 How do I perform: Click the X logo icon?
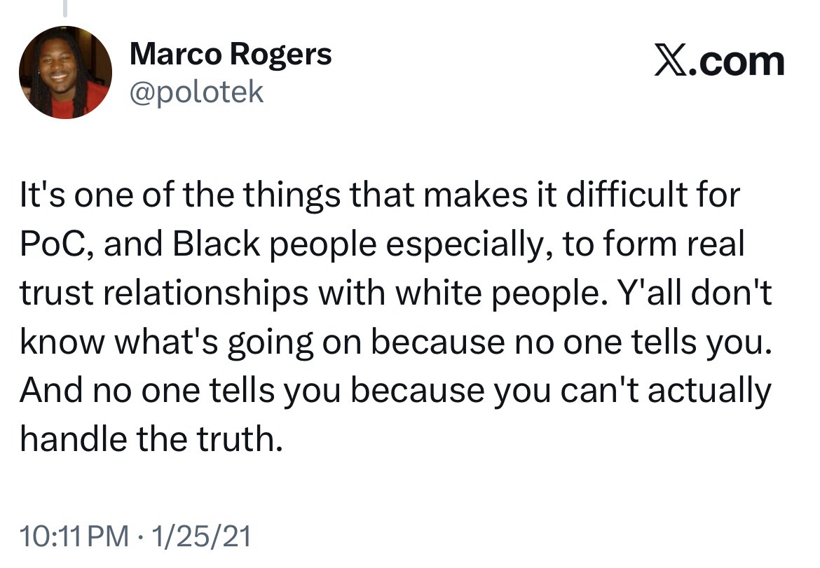click(673, 61)
